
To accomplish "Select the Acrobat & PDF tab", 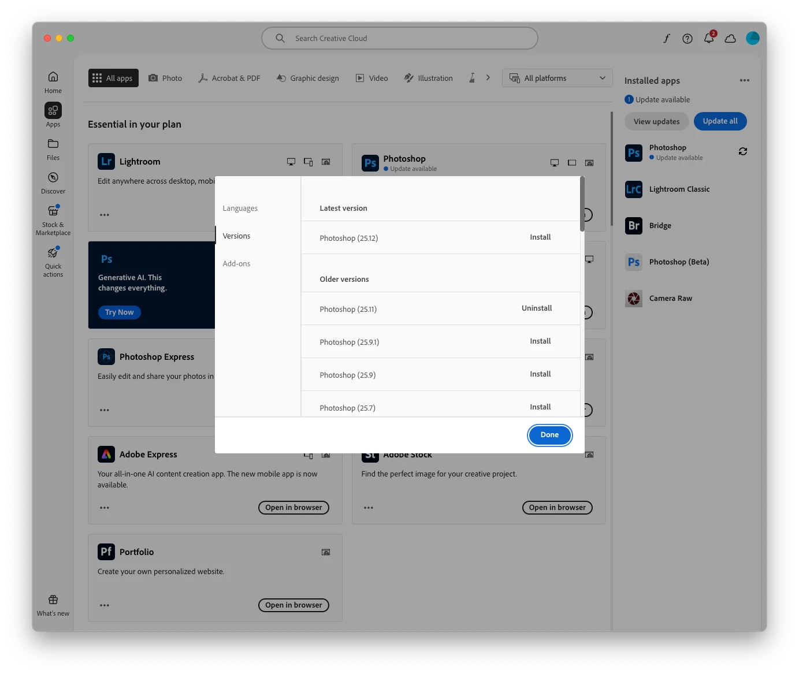I will 229,78.
